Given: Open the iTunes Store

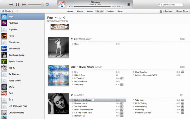Looking at the screenshot, I should click(x=182, y=11).
